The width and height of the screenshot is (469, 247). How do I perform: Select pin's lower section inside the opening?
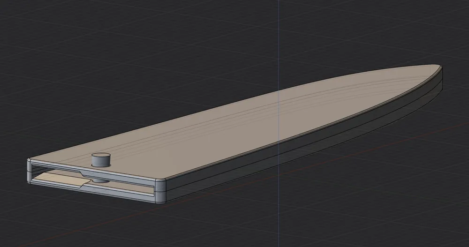pos(99,180)
